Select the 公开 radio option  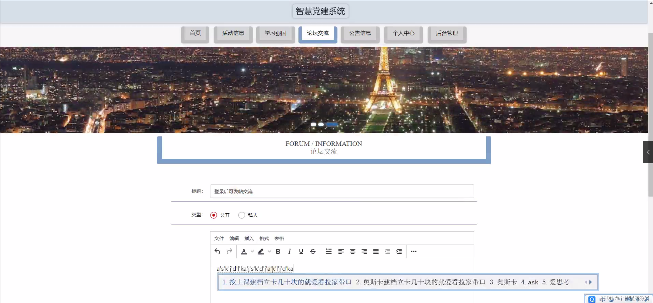click(x=214, y=215)
